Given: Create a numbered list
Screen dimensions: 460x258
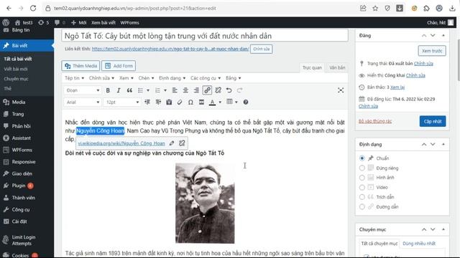Looking at the screenshot, I should coord(157,90).
